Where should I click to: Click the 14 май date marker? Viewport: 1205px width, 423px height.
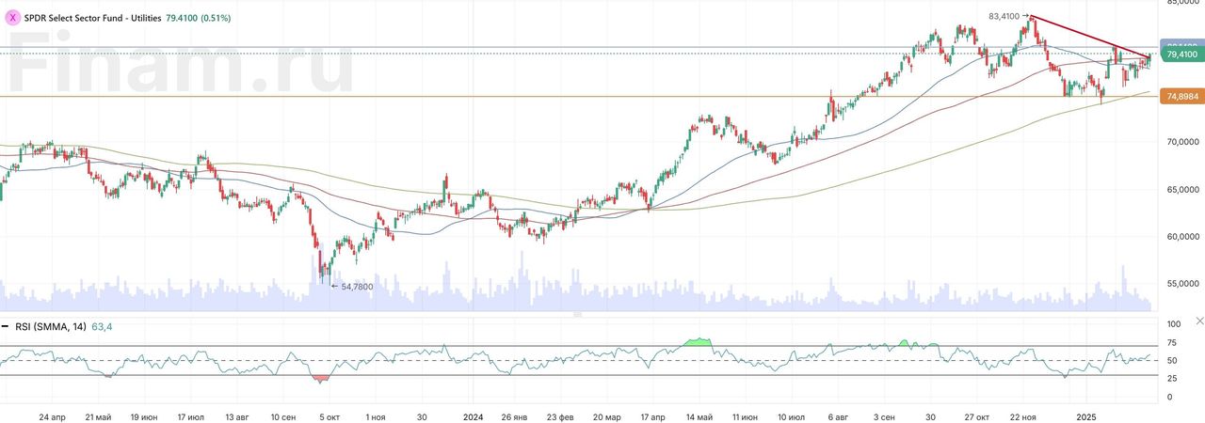(x=699, y=415)
